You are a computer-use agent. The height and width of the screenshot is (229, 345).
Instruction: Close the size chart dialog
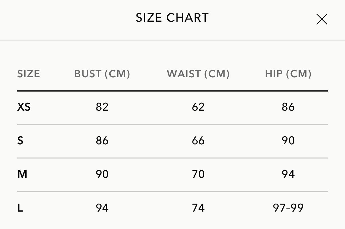pyautogui.click(x=322, y=19)
